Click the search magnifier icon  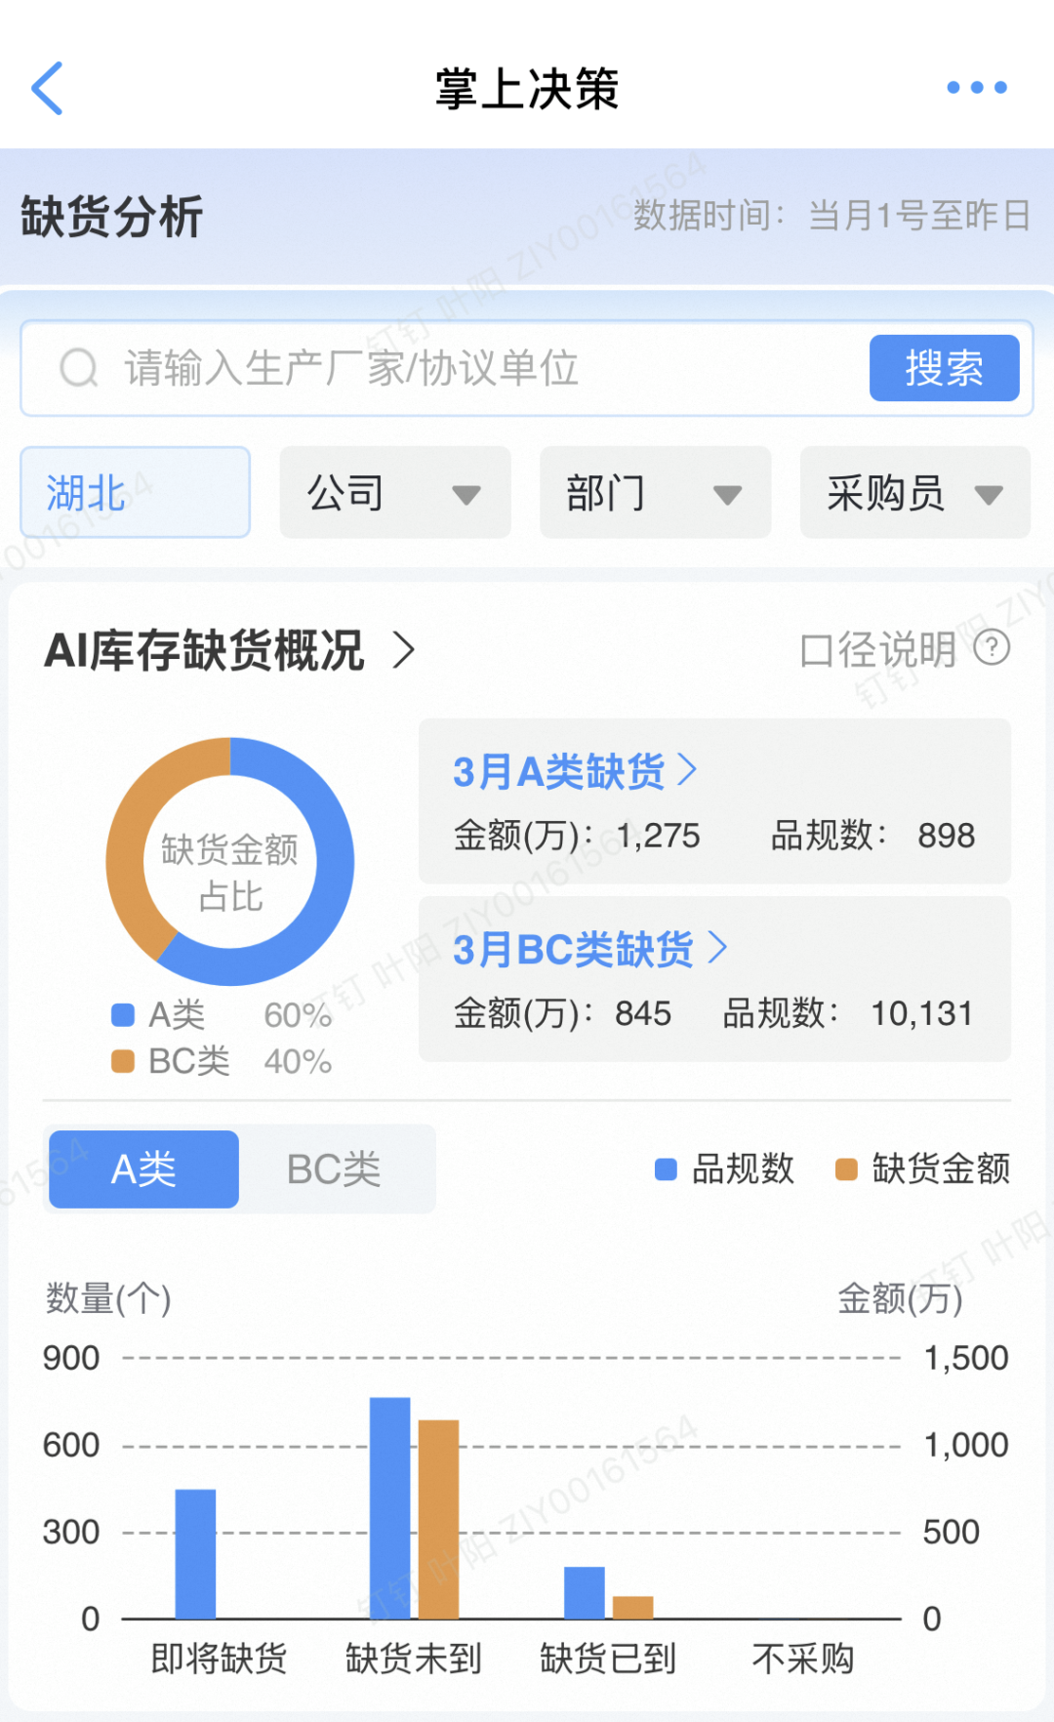79,369
